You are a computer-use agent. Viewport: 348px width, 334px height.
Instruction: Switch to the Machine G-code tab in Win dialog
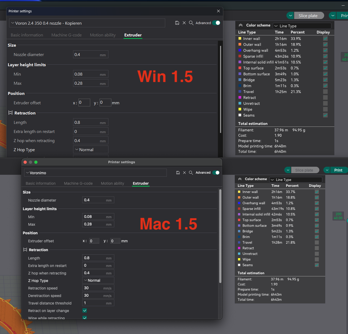tap(66, 35)
